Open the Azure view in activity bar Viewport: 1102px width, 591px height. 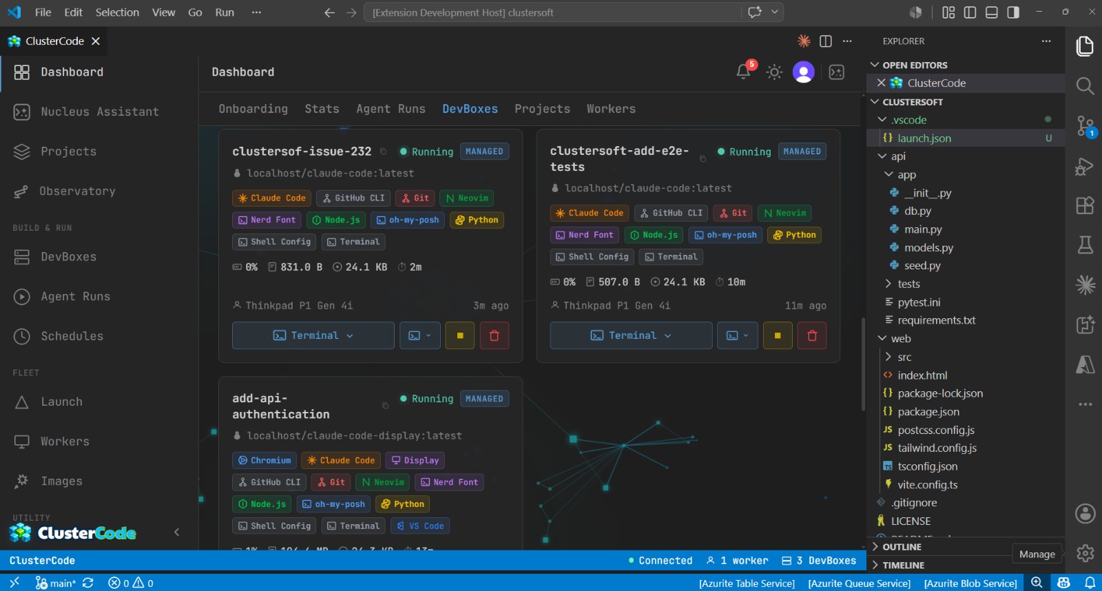[1085, 364]
